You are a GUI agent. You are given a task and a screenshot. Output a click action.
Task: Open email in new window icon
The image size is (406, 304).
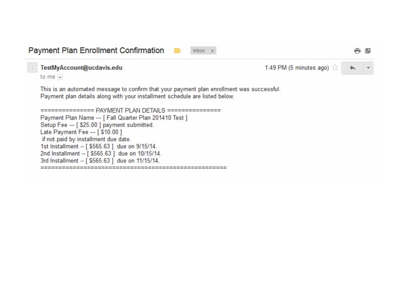tap(368, 51)
